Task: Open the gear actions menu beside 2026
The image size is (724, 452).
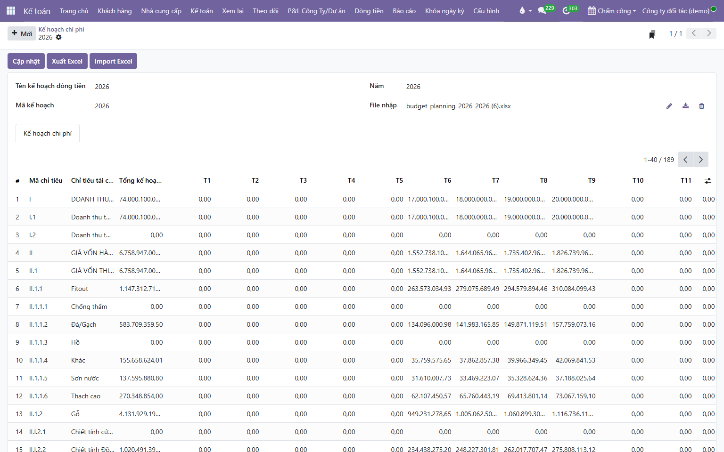Action: [x=58, y=37]
